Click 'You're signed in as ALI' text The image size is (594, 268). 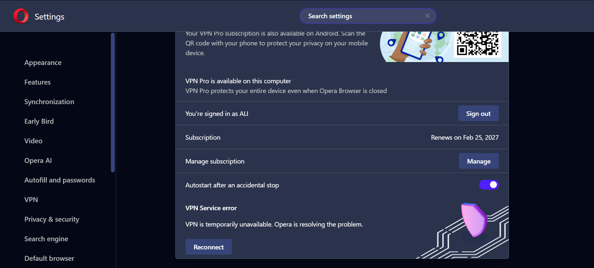click(x=217, y=114)
